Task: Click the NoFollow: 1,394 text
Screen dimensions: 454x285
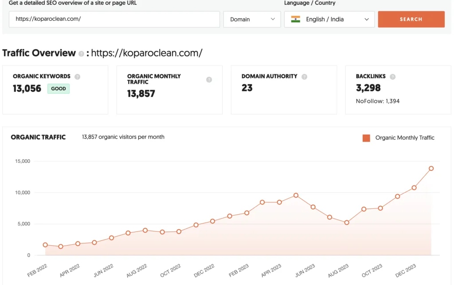Action: tap(378, 101)
